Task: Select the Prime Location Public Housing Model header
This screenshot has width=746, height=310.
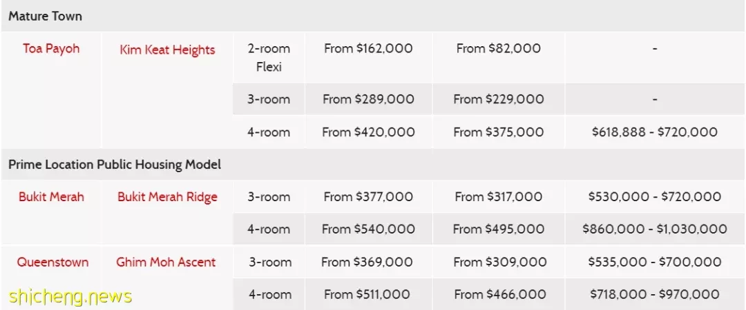Action: 115,165
